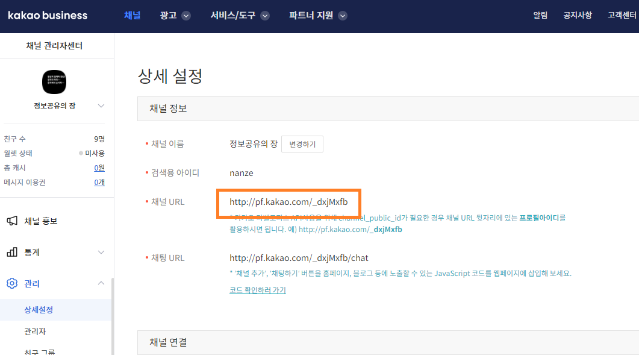Click the example URL in the help note
Viewport: 639px width, 355px height.
pos(351,229)
